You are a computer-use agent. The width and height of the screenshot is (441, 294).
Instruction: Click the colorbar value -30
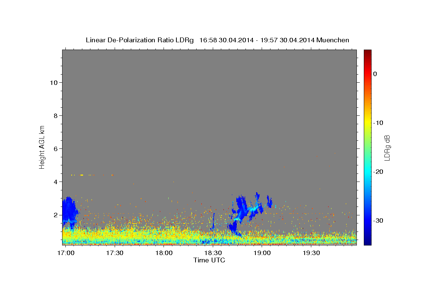point(378,220)
